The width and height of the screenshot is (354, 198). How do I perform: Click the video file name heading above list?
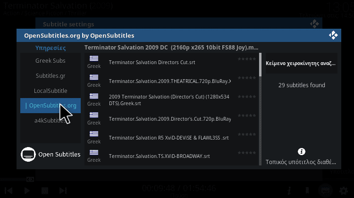click(x=171, y=48)
